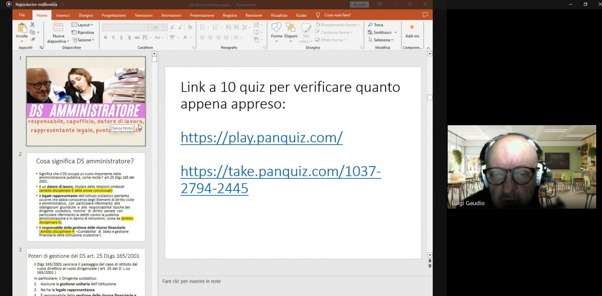The width and height of the screenshot is (602, 296).
Task: Pick the font color A swatch
Action: (185, 37)
